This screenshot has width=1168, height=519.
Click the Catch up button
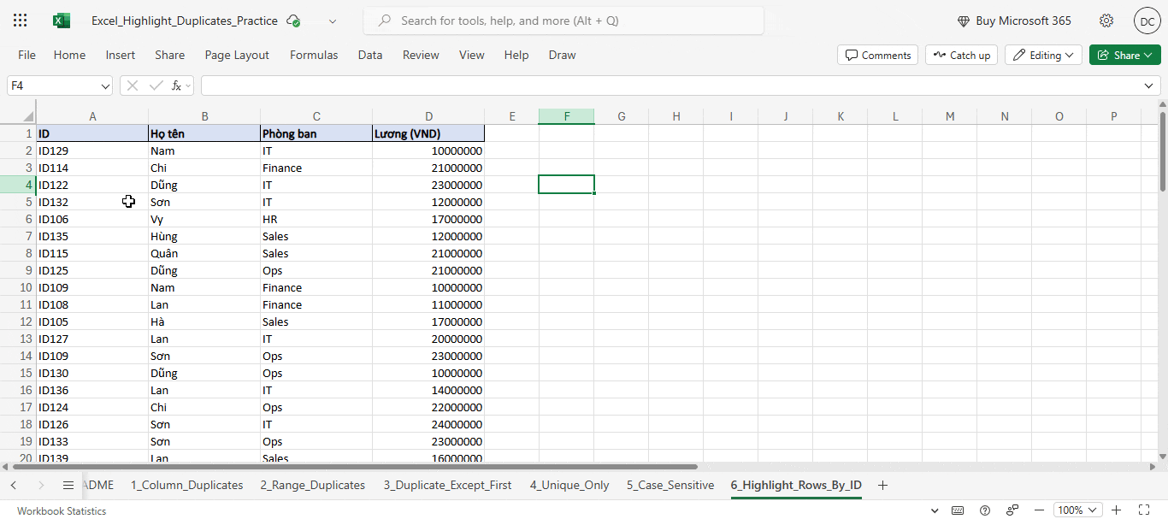[961, 55]
